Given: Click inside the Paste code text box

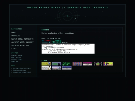Looking at the screenshot, I should point(68,49).
